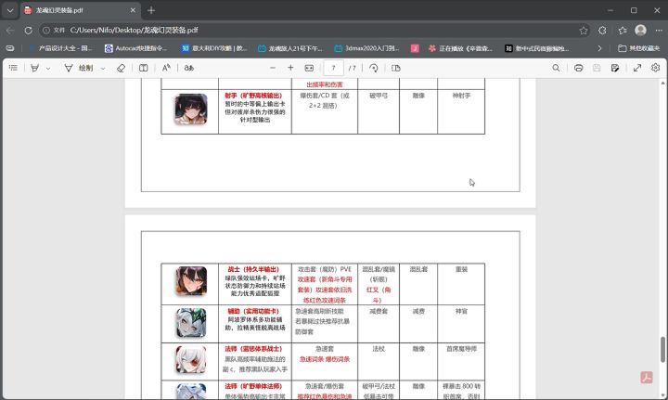Screen dimensions: 668x400
Task: Refresh the browser page
Action: [x=28, y=31]
